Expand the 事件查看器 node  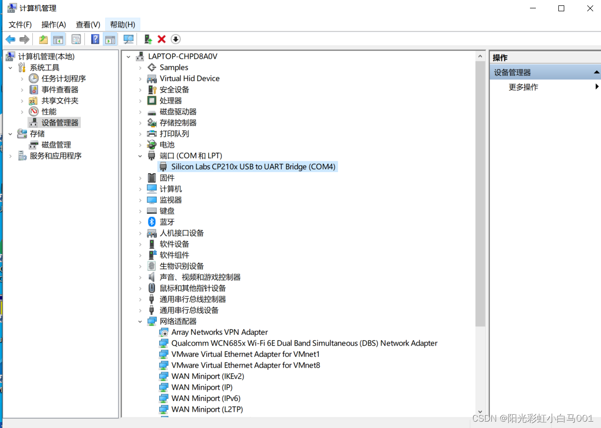22,90
